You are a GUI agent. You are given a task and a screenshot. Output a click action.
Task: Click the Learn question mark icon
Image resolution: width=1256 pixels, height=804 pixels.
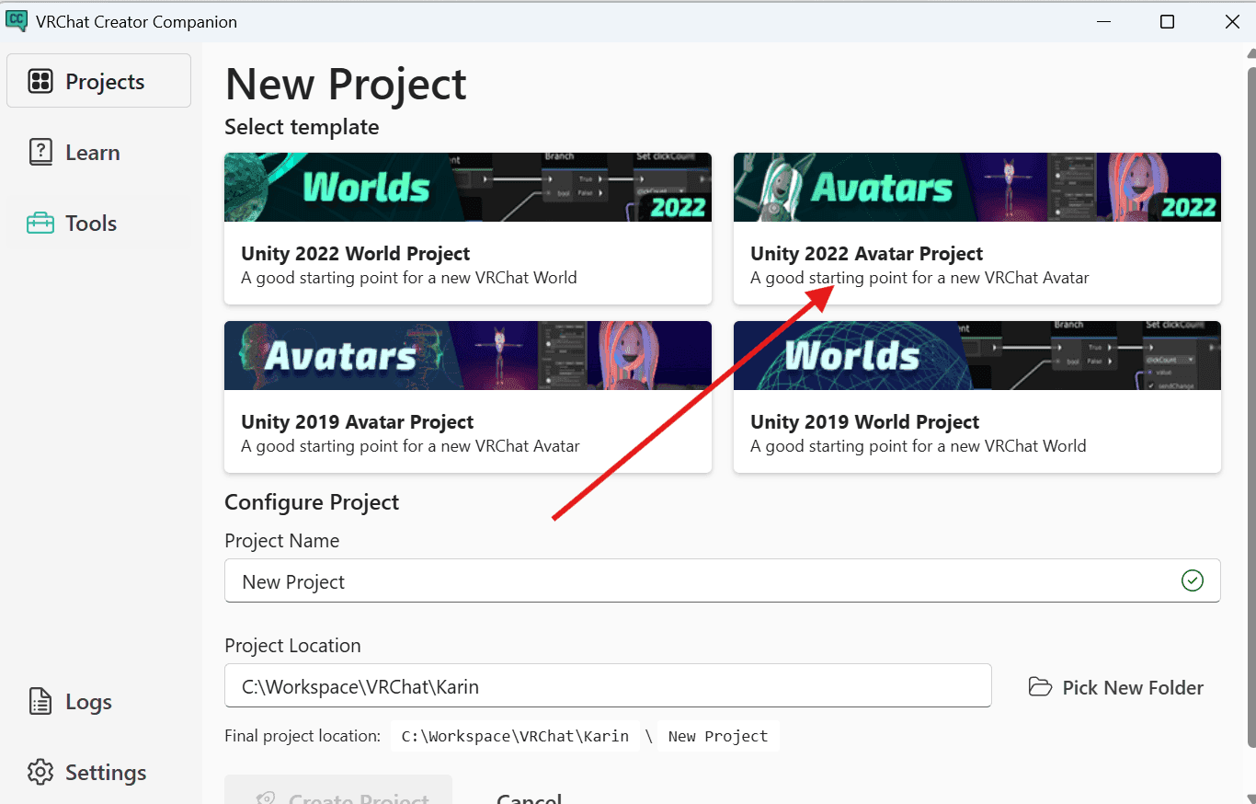pos(40,152)
